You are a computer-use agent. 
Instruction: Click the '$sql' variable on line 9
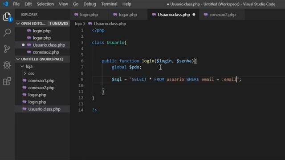coord(117,79)
